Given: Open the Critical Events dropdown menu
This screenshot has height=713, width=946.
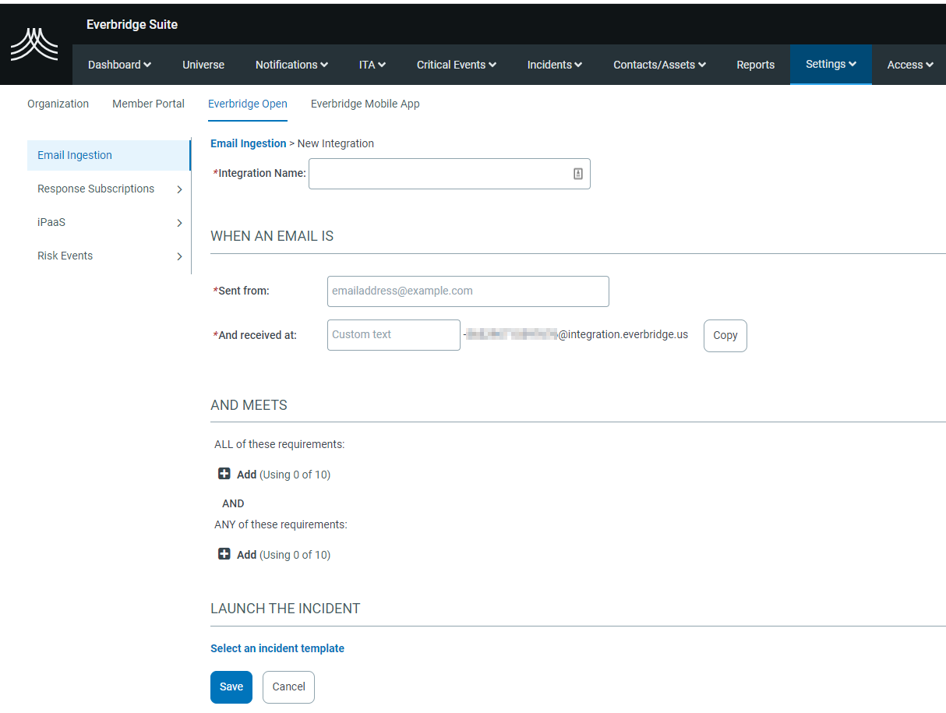Looking at the screenshot, I should pyautogui.click(x=457, y=65).
